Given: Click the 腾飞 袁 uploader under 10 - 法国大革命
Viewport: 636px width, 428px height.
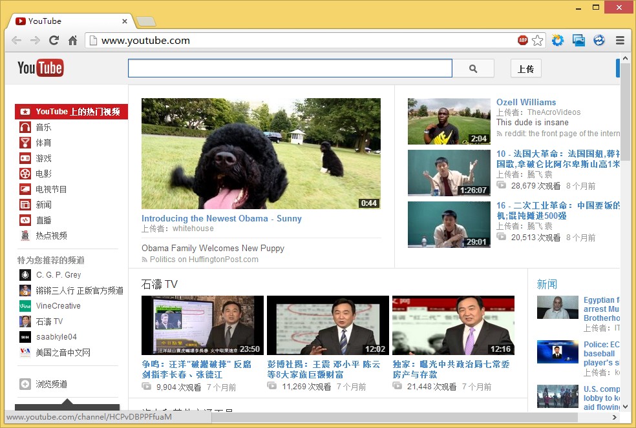Looking at the screenshot, I should click(540, 175).
